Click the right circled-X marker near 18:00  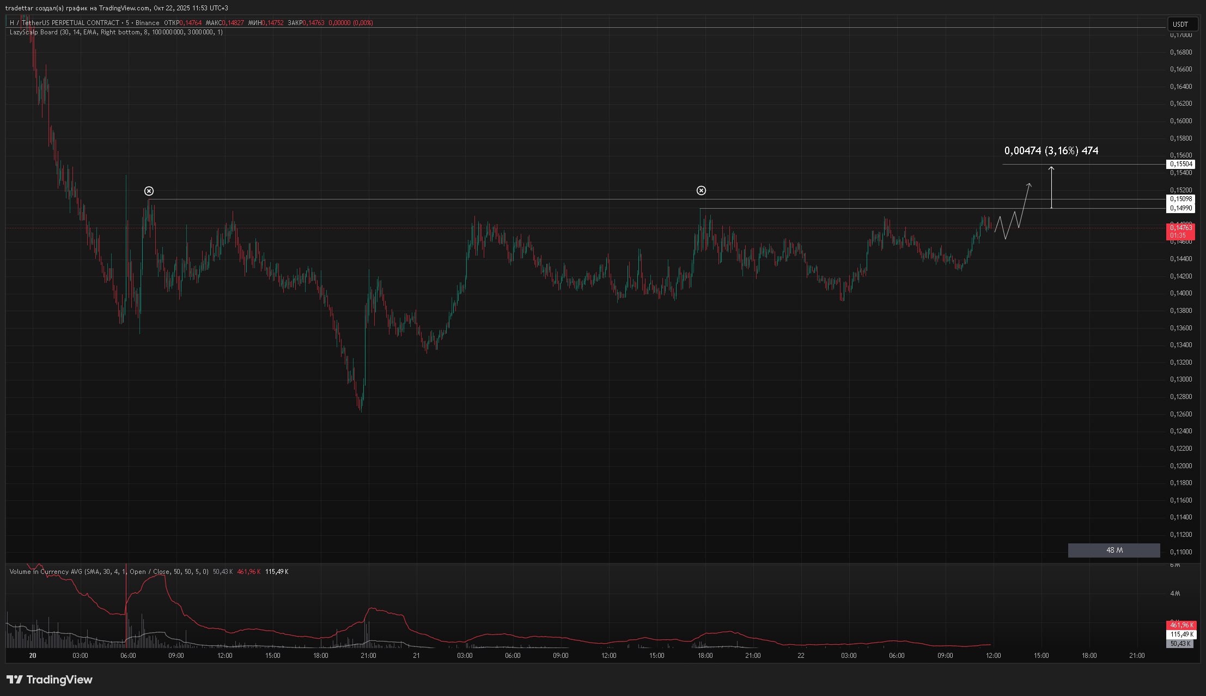701,190
